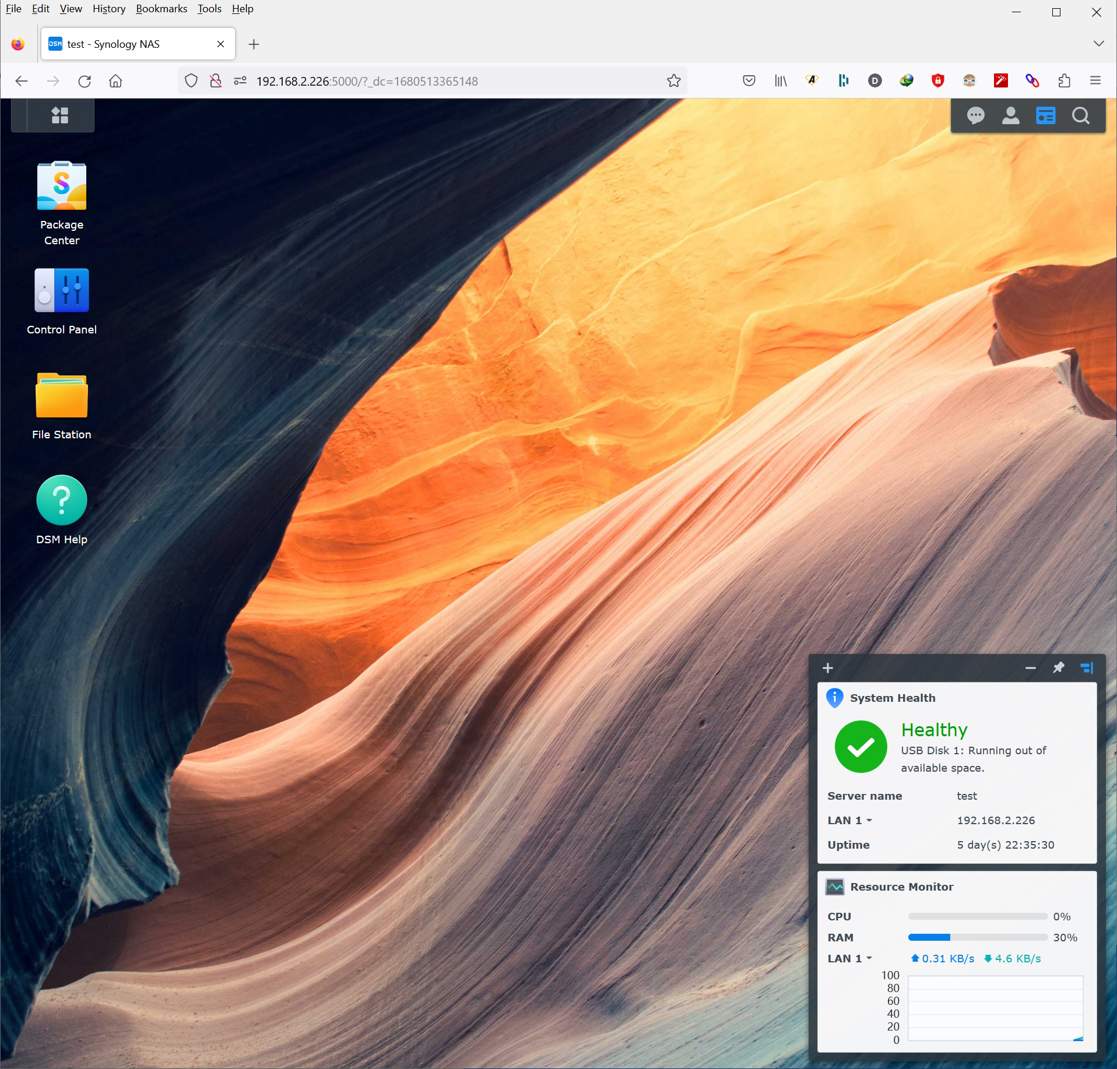The width and height of the screenshot is (1117, 1069).
Task: Click the RAM usage bar in Resource Monitor
Action: (x=977, y=937)
